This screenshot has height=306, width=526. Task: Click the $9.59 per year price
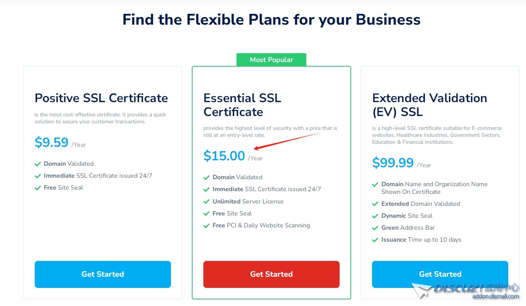click(x=52, y=143)
